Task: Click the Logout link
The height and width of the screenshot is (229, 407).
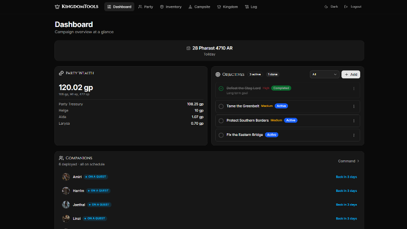Action: 353,7
